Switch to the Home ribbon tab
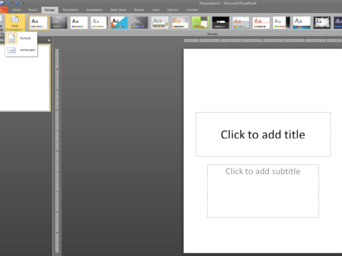This screenshot has width=342, height=256. (x=17, y=10)
